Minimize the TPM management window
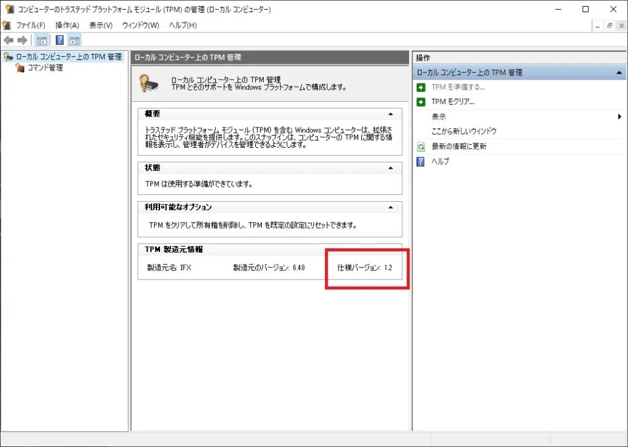 point(558,9)
